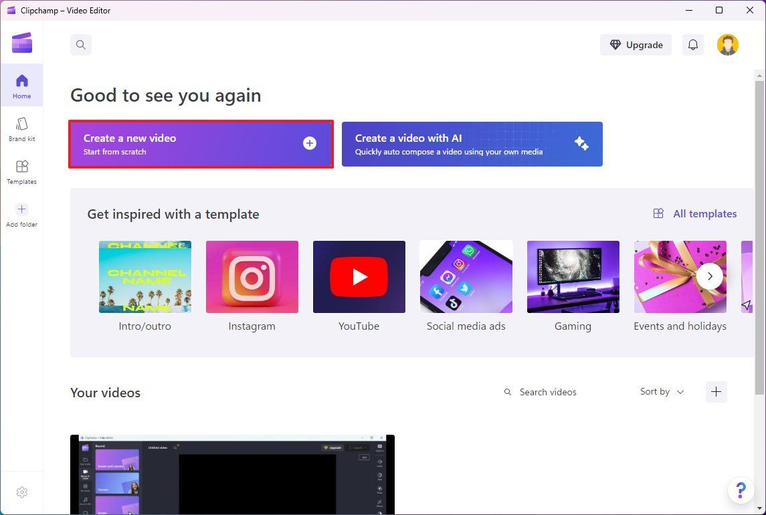Select the YouTube template thumbnail

(359, 276)
